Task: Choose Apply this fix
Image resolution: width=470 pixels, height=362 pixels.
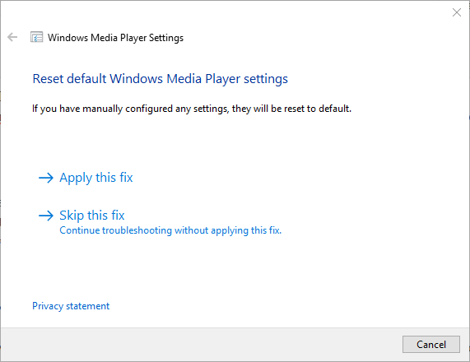Action: point(96,178)
